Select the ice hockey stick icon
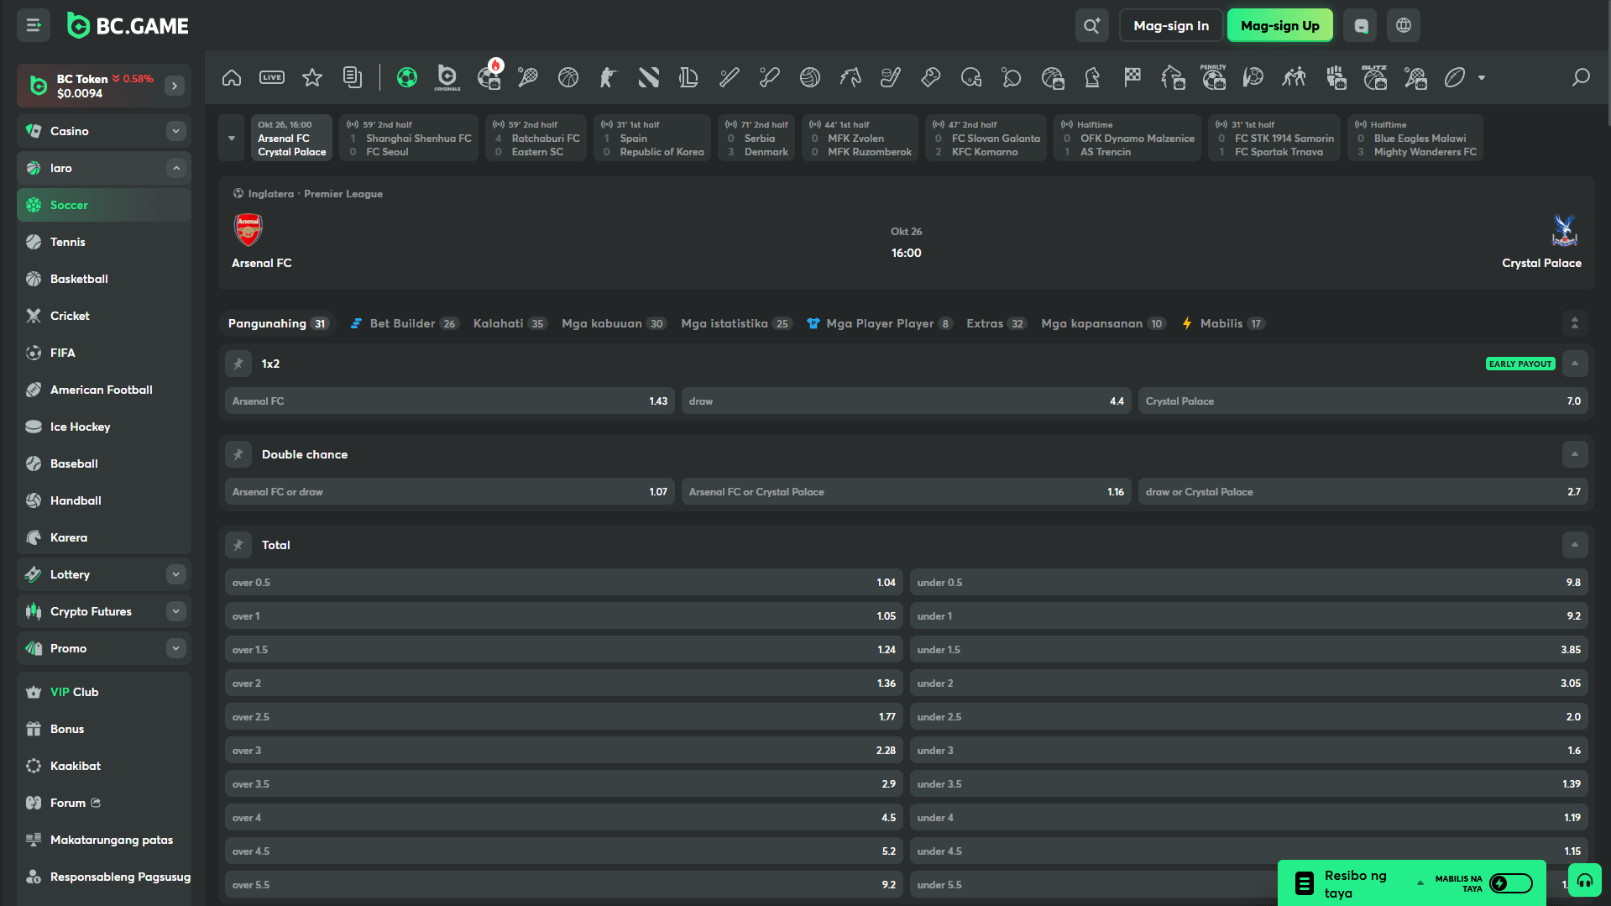 (x=891, y=78)
